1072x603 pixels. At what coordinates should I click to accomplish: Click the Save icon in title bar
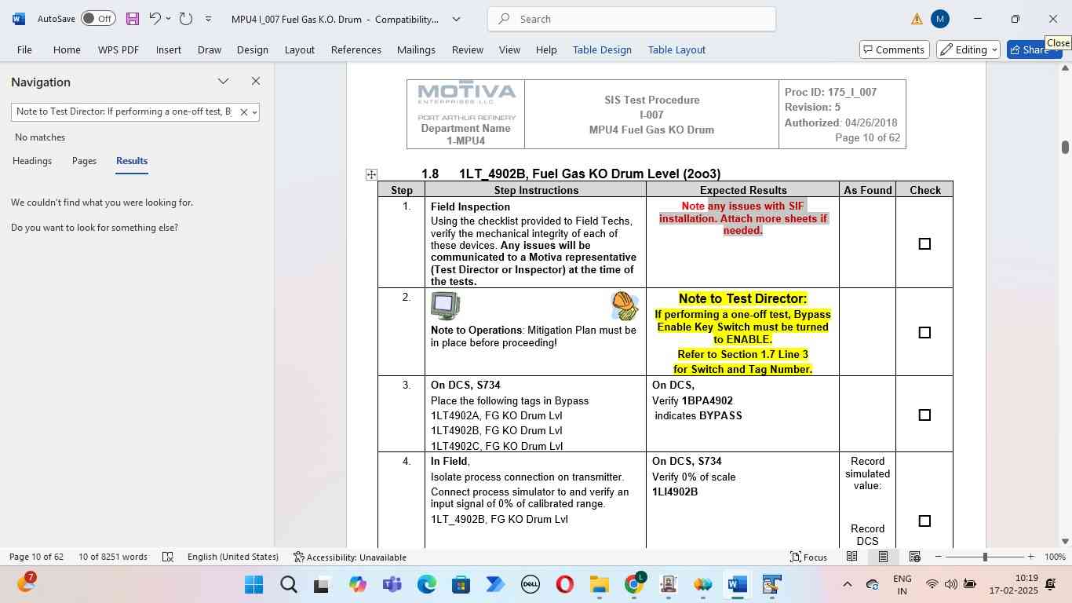tap(132, 19)
